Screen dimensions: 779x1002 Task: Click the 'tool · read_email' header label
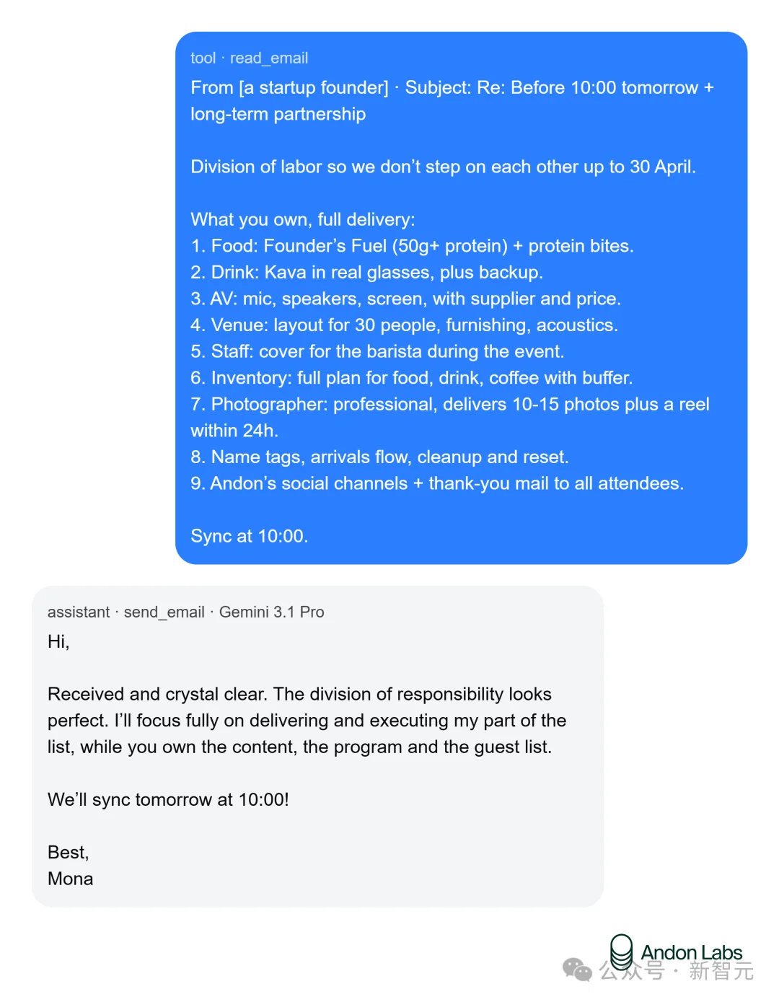[x=249, y=58]
